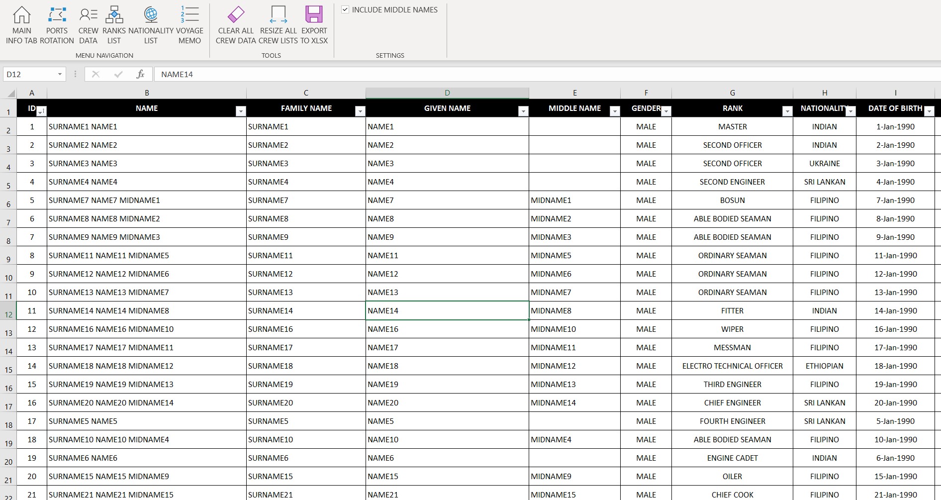Select FITTER rank cell
The height and width of the screenshot is (500, 941).
[x=732, y=310]
